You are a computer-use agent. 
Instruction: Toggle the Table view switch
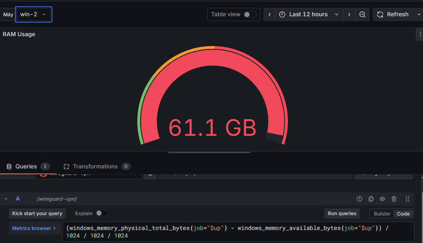[x=250, y=14]
